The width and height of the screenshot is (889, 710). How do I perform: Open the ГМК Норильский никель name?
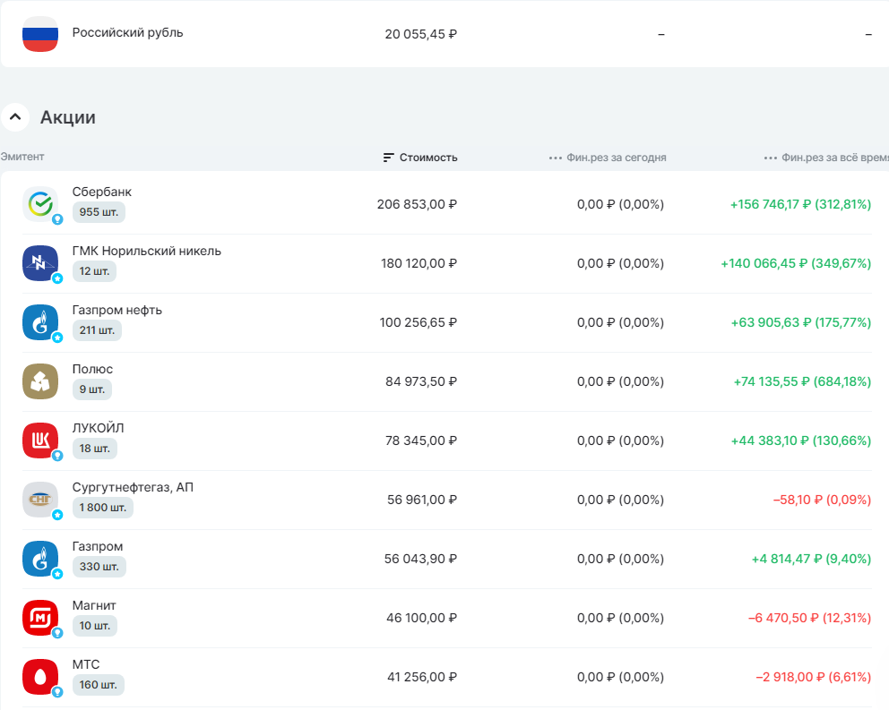click(x=146, y=251)
